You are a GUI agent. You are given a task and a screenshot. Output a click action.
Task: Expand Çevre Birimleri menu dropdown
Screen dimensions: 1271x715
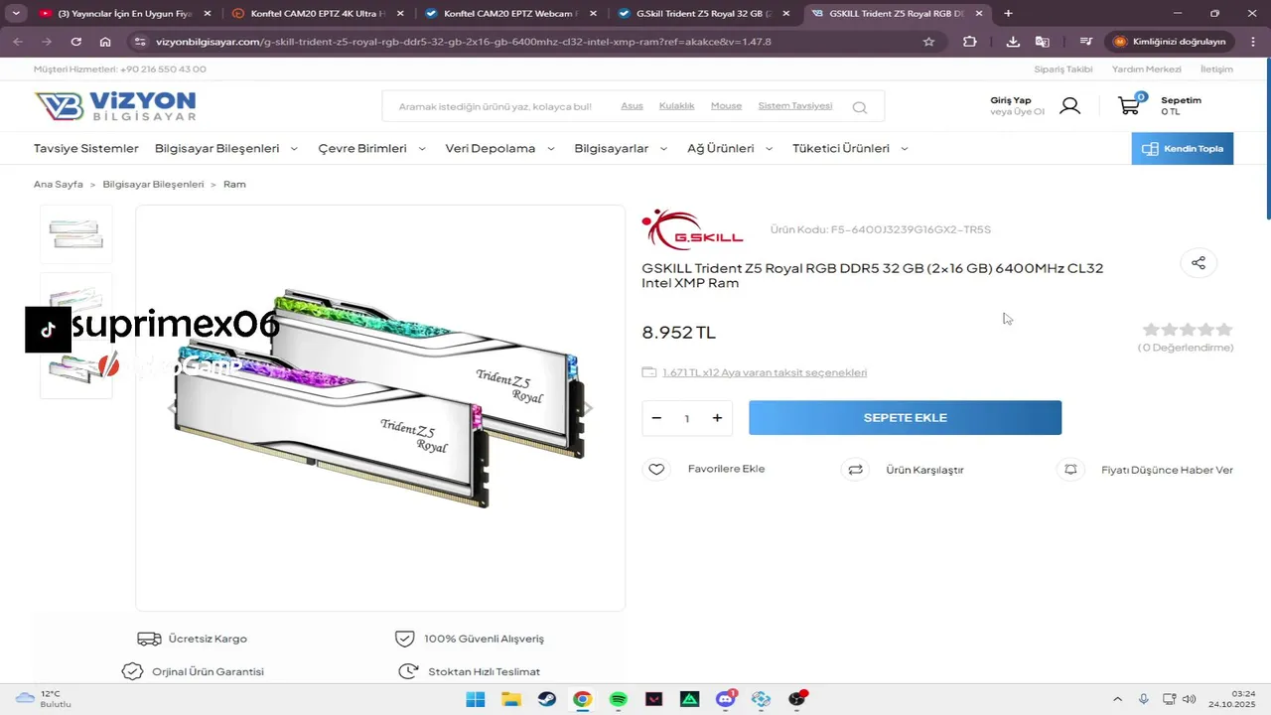point(372,148)
